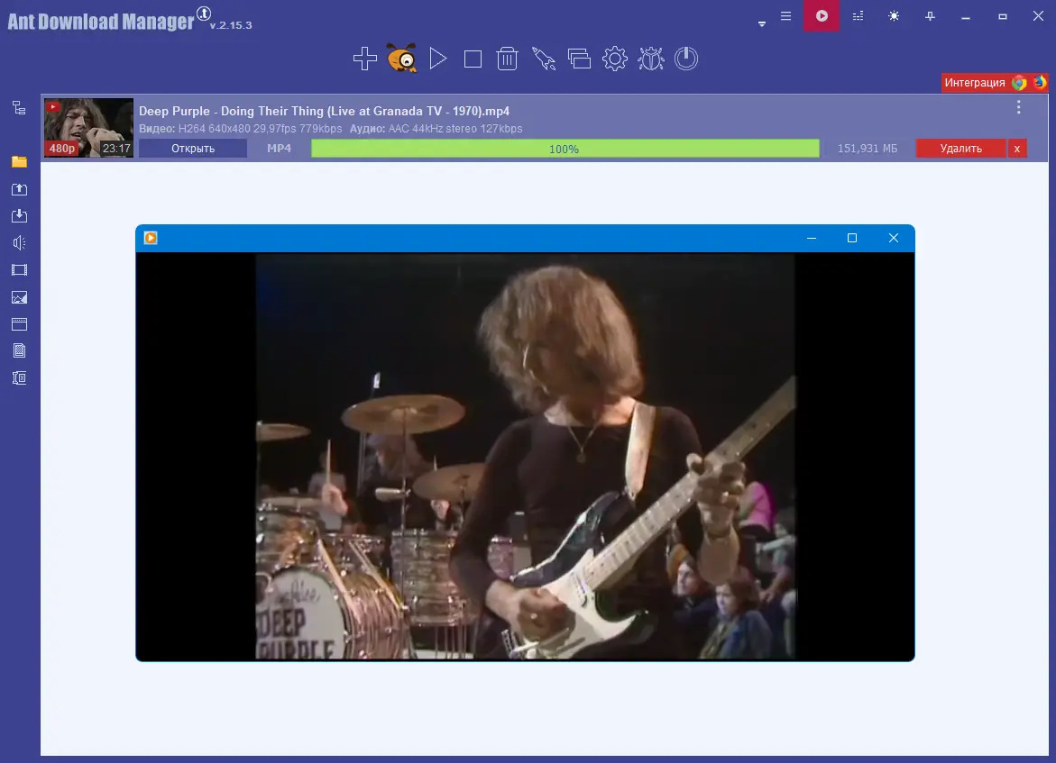1056x763 pixels.
Task: Close the video player window
Action: (893, 238)
